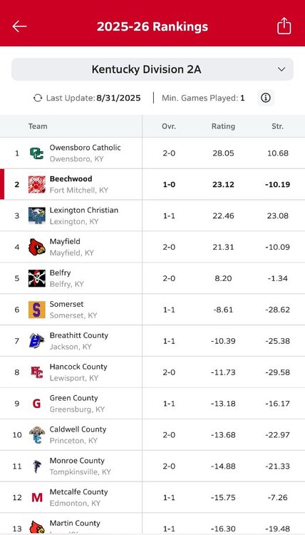Tap the Somerset purple S logo
Image resolution: width=305 pixels, height=535 pixels.
(37, 310)
